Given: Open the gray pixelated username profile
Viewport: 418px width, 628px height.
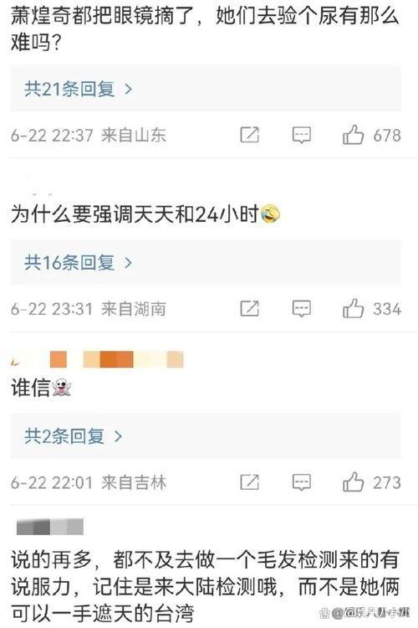Looking at the screenshot, I should point(50,527).
